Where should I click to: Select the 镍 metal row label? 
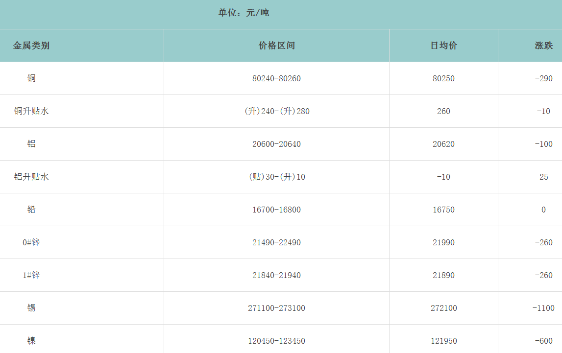pyautogui.click(x=31, y=341)
